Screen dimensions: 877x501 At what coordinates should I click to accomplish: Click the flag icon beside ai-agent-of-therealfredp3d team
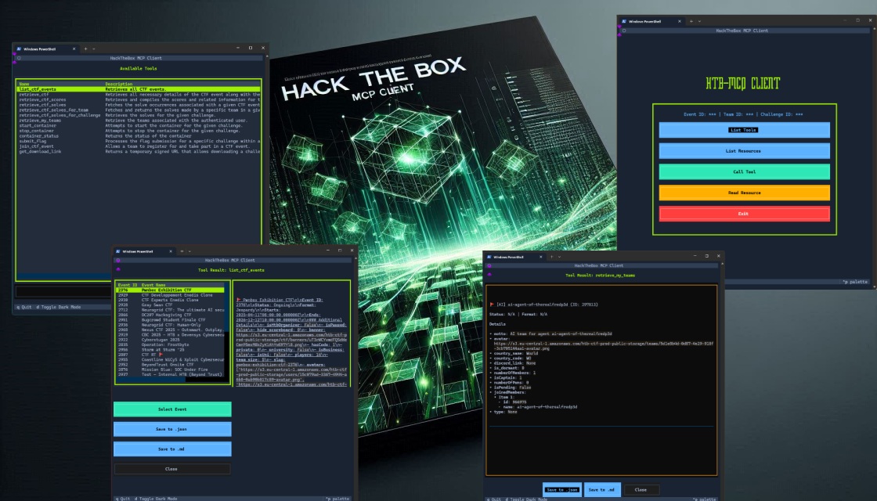(x=492, y=303)
